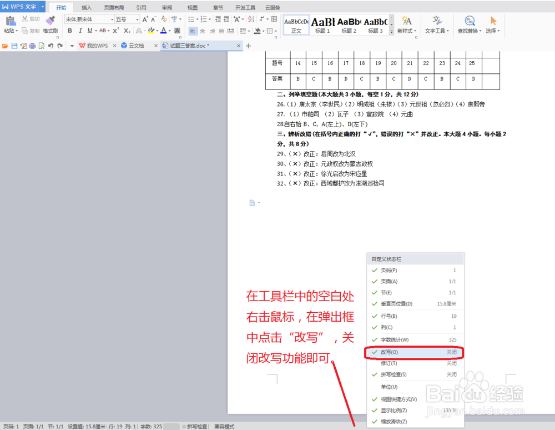Click the sort (排序) icon in ribbon
555x430 pixels.
click(x=250, y=19)
